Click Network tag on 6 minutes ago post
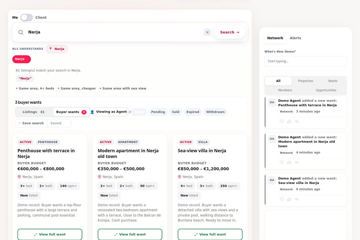360x240 pixels. point(286,189)
